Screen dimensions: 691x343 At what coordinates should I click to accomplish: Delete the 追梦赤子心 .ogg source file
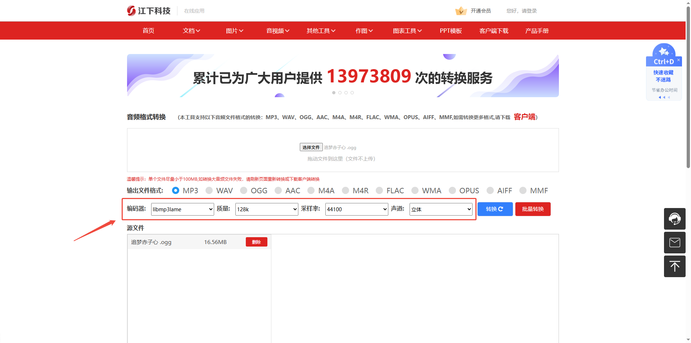pos(256,242)
